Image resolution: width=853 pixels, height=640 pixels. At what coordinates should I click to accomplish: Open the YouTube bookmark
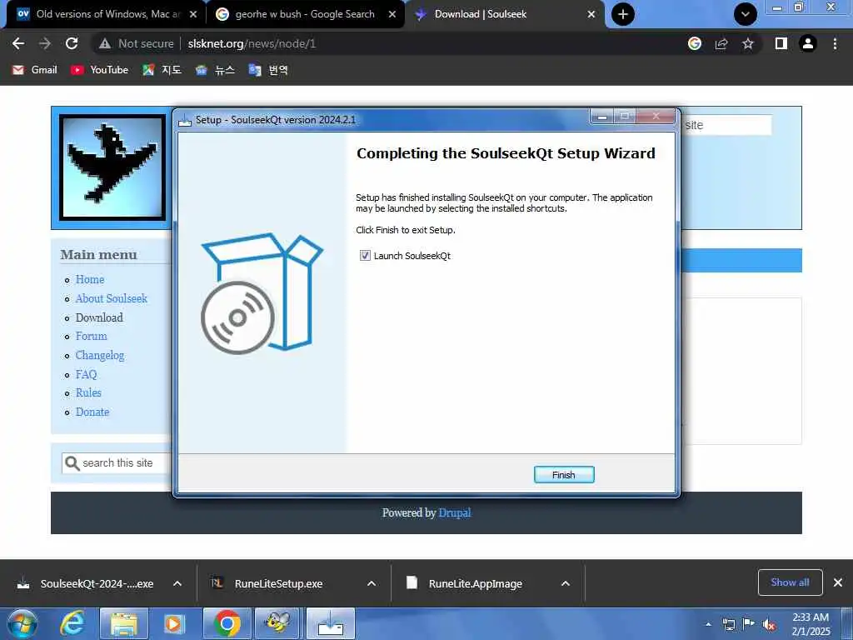point(100,70)
